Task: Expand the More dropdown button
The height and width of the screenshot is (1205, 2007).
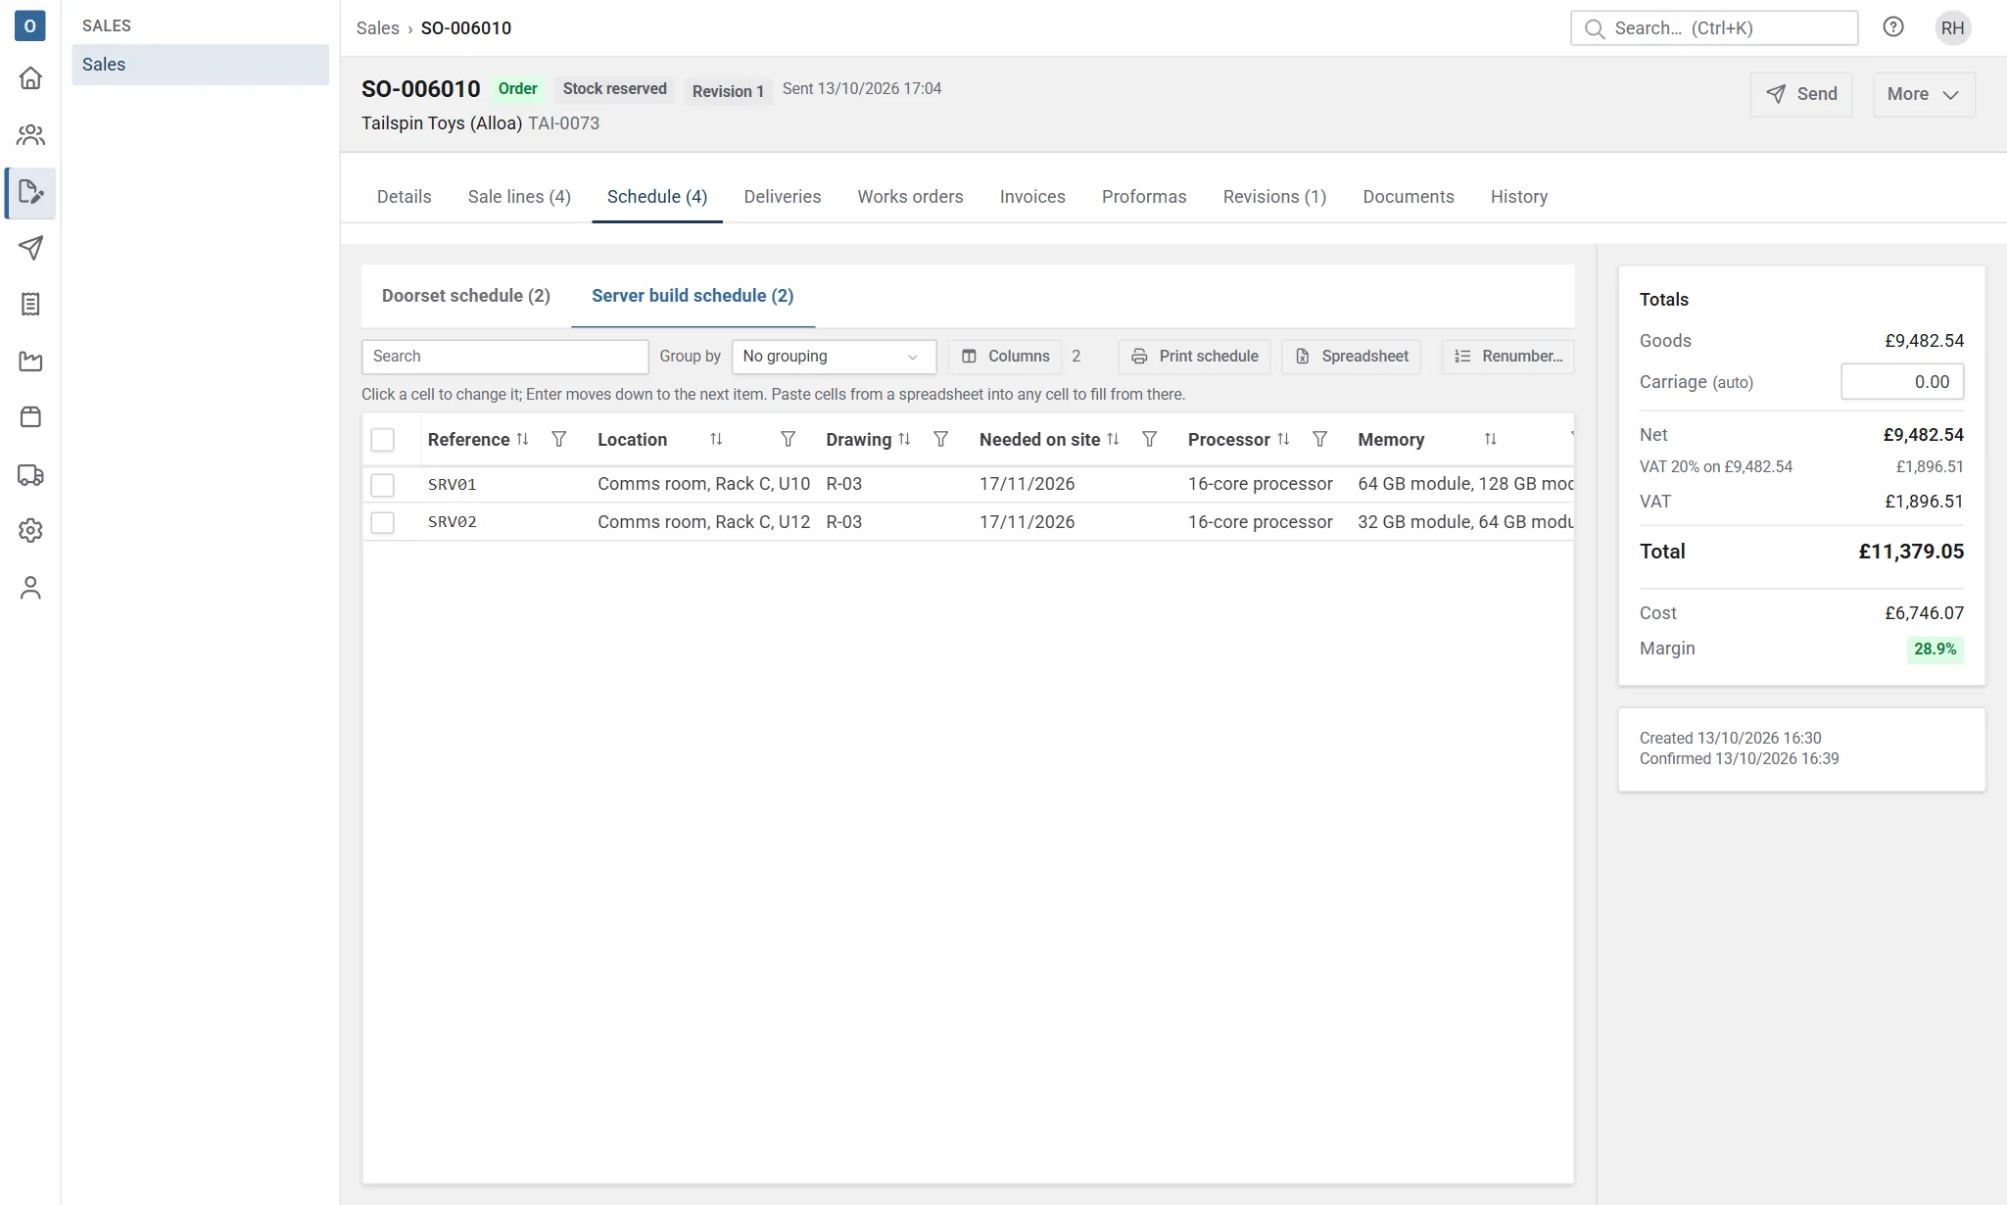Action: pos(1924,94)
